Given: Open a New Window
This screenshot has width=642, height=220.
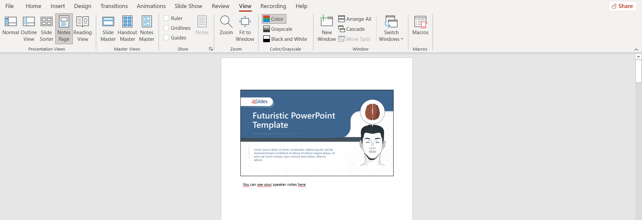Looking at the screenshot, I should point(327,28).
